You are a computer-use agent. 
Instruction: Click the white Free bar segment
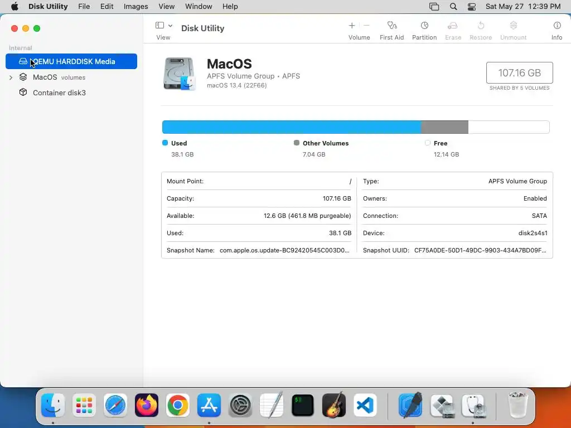(x=509, y=127)
